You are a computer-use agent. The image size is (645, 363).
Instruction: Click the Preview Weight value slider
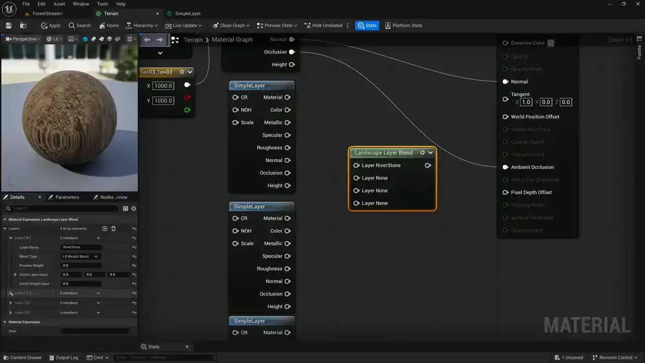click(81, 266)
